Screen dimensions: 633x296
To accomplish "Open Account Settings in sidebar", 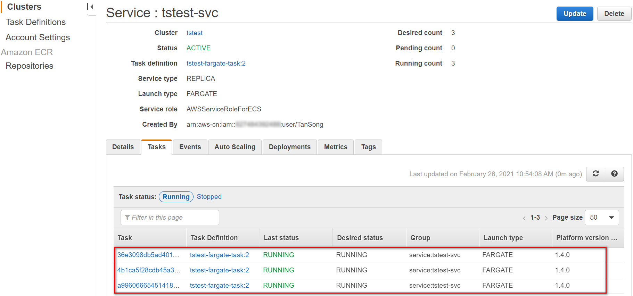I will 38,37.
